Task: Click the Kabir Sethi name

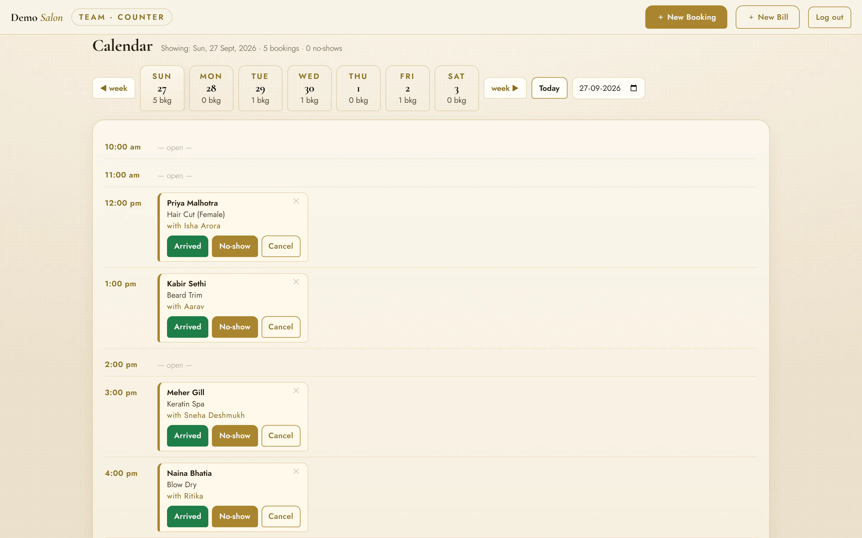Action: click(186, 284)
